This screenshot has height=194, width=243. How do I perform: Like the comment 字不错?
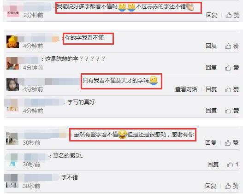pos(231,186)
